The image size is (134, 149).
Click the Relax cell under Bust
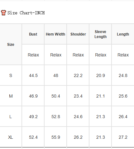(x=33, y=55)
